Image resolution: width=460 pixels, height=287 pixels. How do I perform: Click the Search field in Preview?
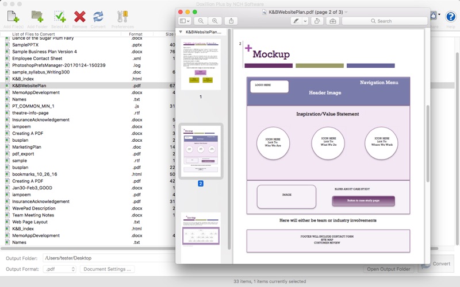pos(385,21)
